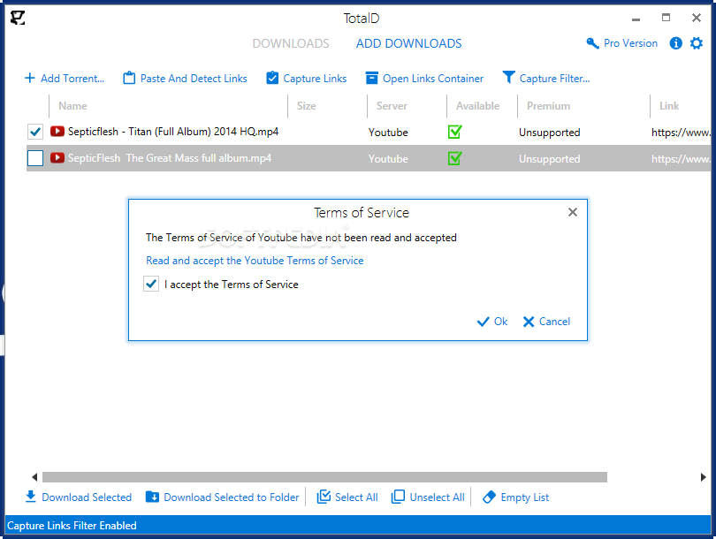Click the Pro Version link
The height and width of the screenshot is (539, 716).
click(x=630, y=43)
